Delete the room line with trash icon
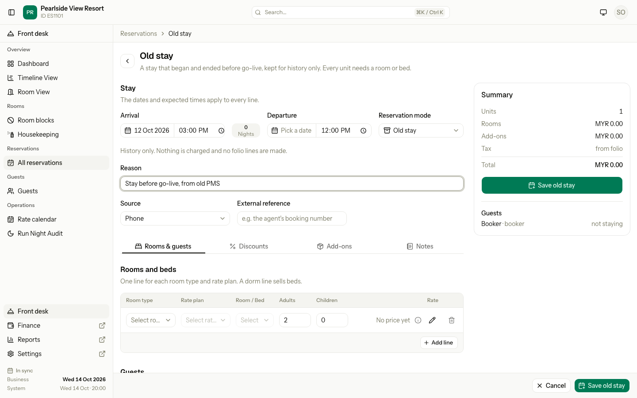Viewport: 637px width, 398px height. [452, 320]
